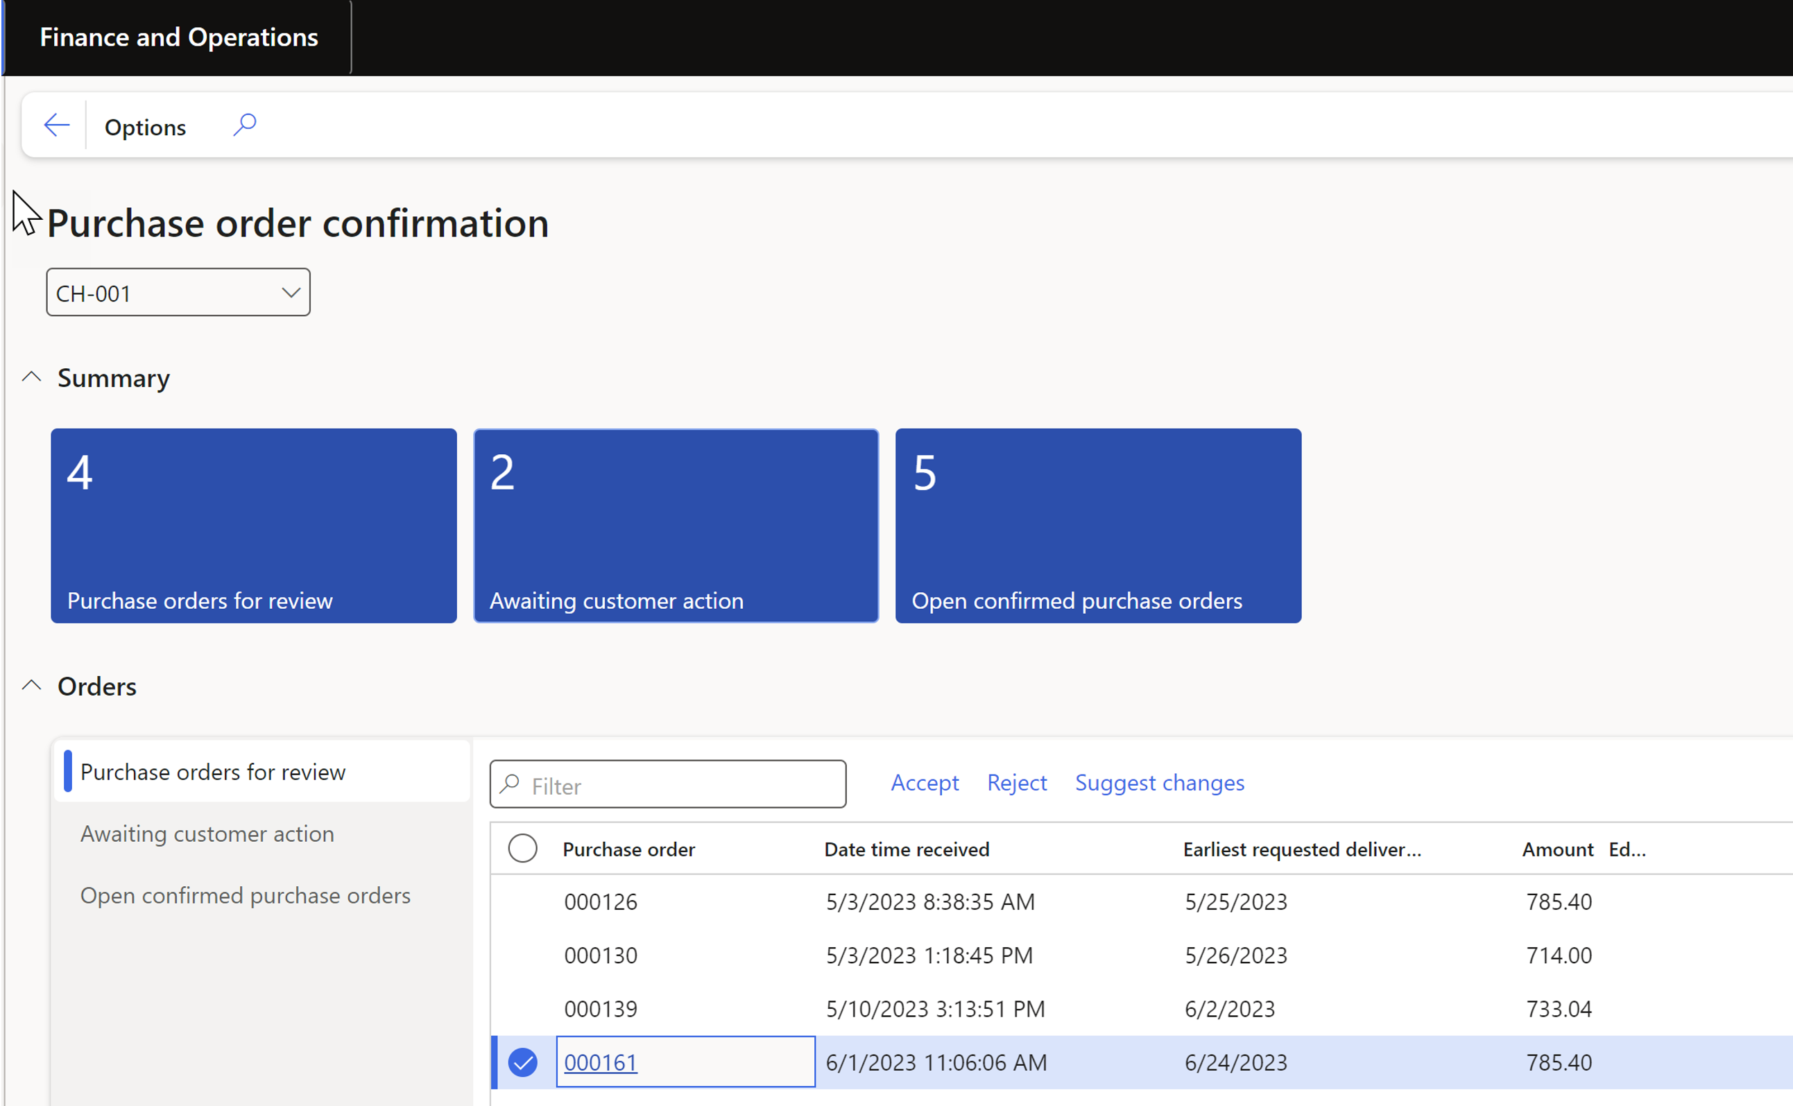Sort by Purchase order column header

[x=628, y=849]
